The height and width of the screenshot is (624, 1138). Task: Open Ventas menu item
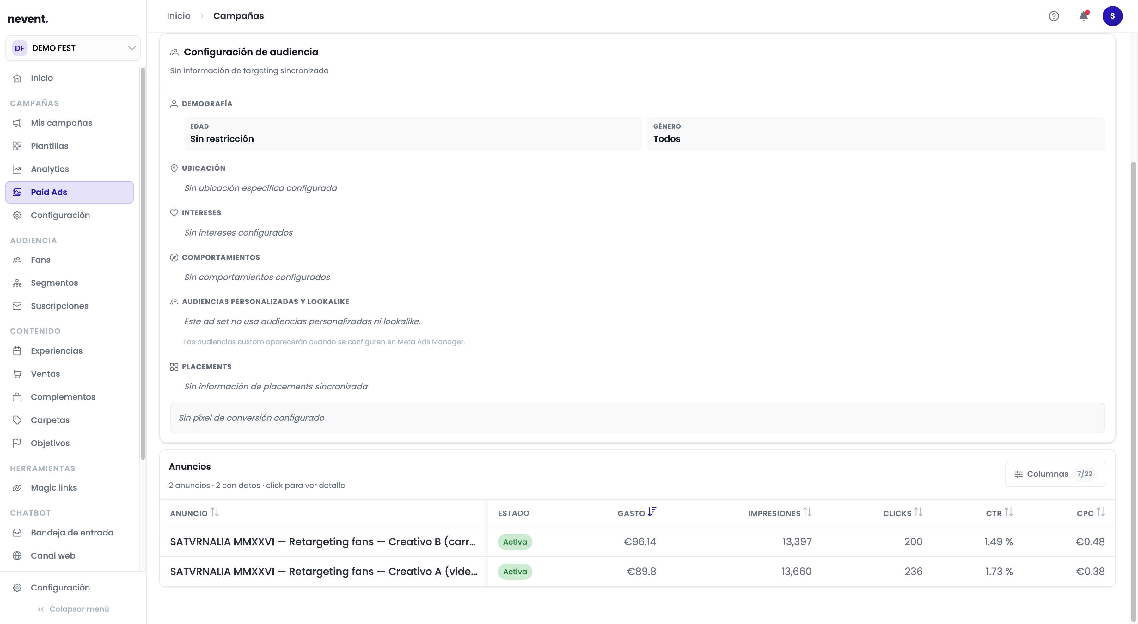pos(69,374)
